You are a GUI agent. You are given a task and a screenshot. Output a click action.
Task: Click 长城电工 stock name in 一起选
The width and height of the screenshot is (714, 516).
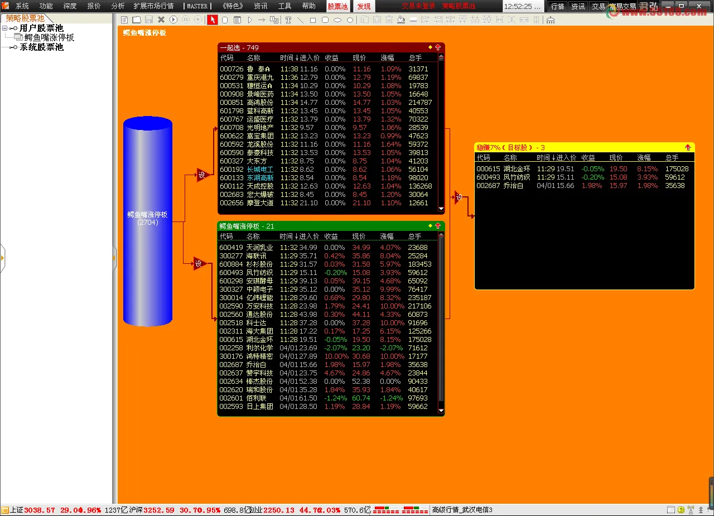(260, 169)
